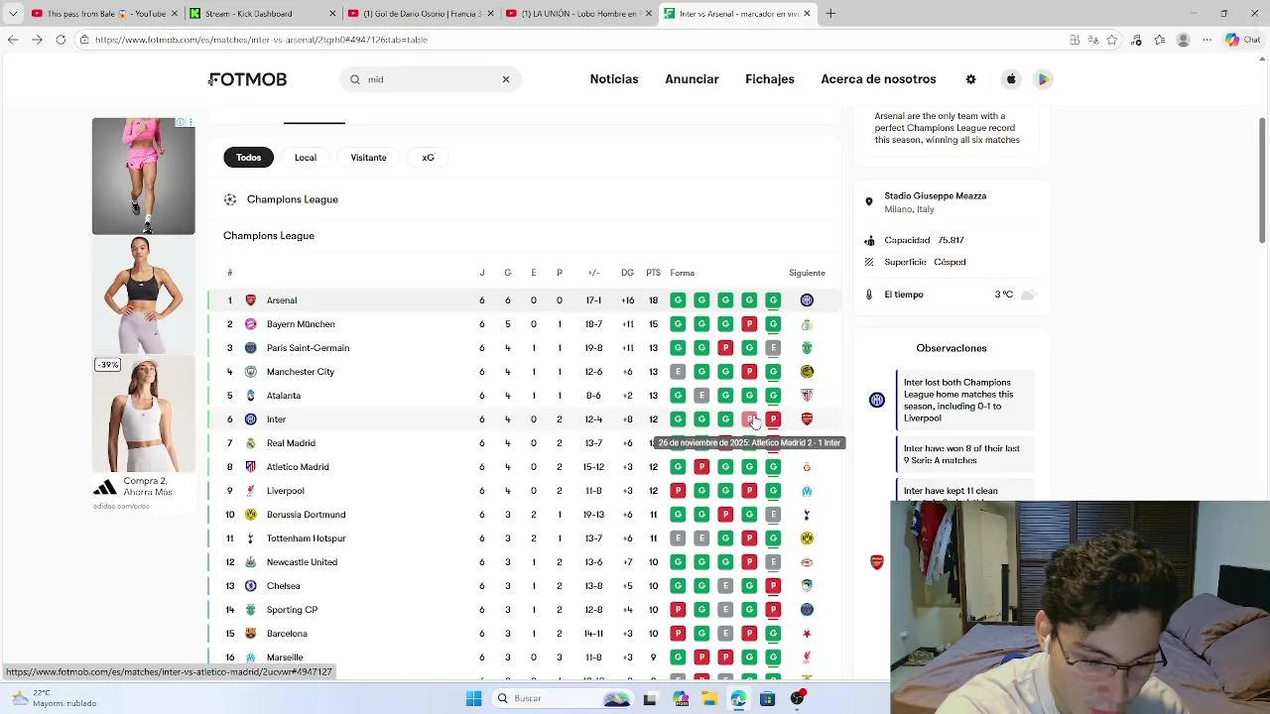Select the Visitante filter
1270x714 pixels.
point(368,158)
